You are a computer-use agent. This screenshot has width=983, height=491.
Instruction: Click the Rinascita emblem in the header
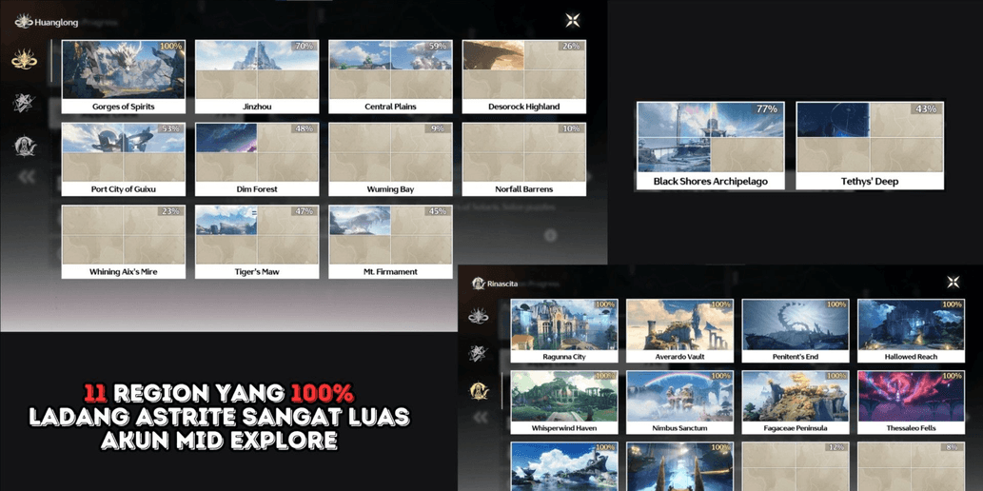(x=479, y=284)
